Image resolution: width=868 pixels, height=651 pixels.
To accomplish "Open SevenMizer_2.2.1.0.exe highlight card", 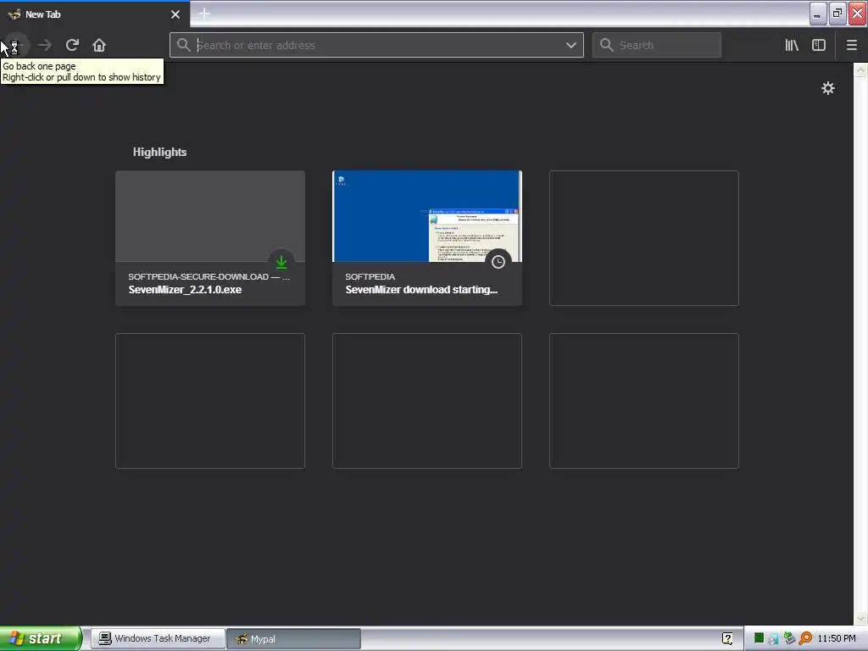I will (x=210, y=238).
